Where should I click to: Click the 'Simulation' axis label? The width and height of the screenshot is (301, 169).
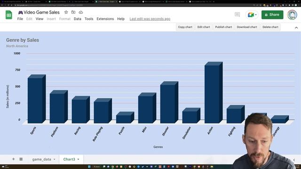[x=187, y=133]
